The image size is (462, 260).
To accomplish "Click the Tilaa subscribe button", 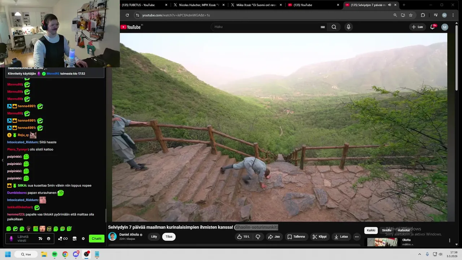I will coord(169,237).
